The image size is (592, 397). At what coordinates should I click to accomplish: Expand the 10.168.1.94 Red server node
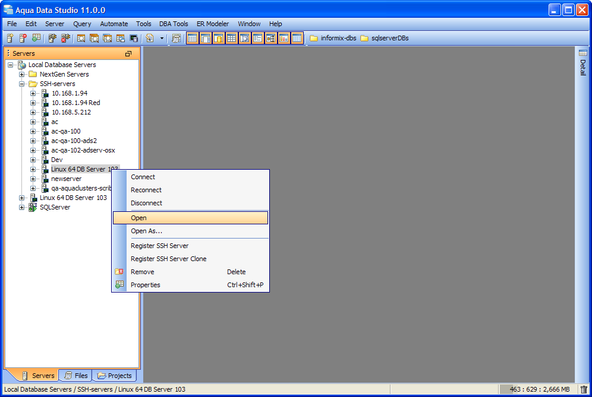pos(33,103)
